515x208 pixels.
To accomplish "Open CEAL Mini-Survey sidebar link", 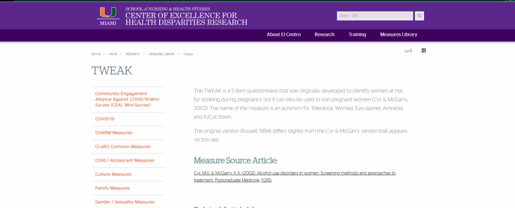I will click(x=128, y=99).
